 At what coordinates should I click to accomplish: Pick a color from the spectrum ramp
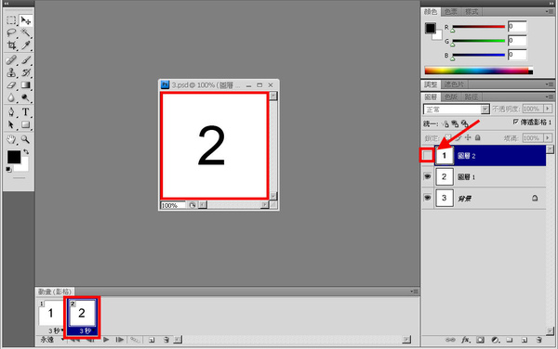(x=479, y=71)
